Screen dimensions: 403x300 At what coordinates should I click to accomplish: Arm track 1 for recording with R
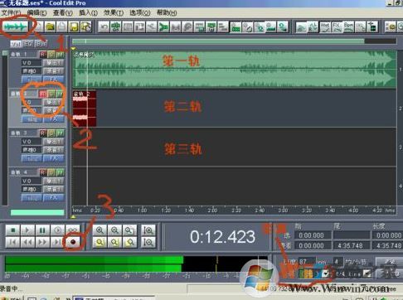[x=43, y=55]
